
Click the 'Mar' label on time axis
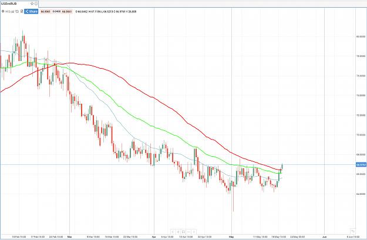pos(69,237)
